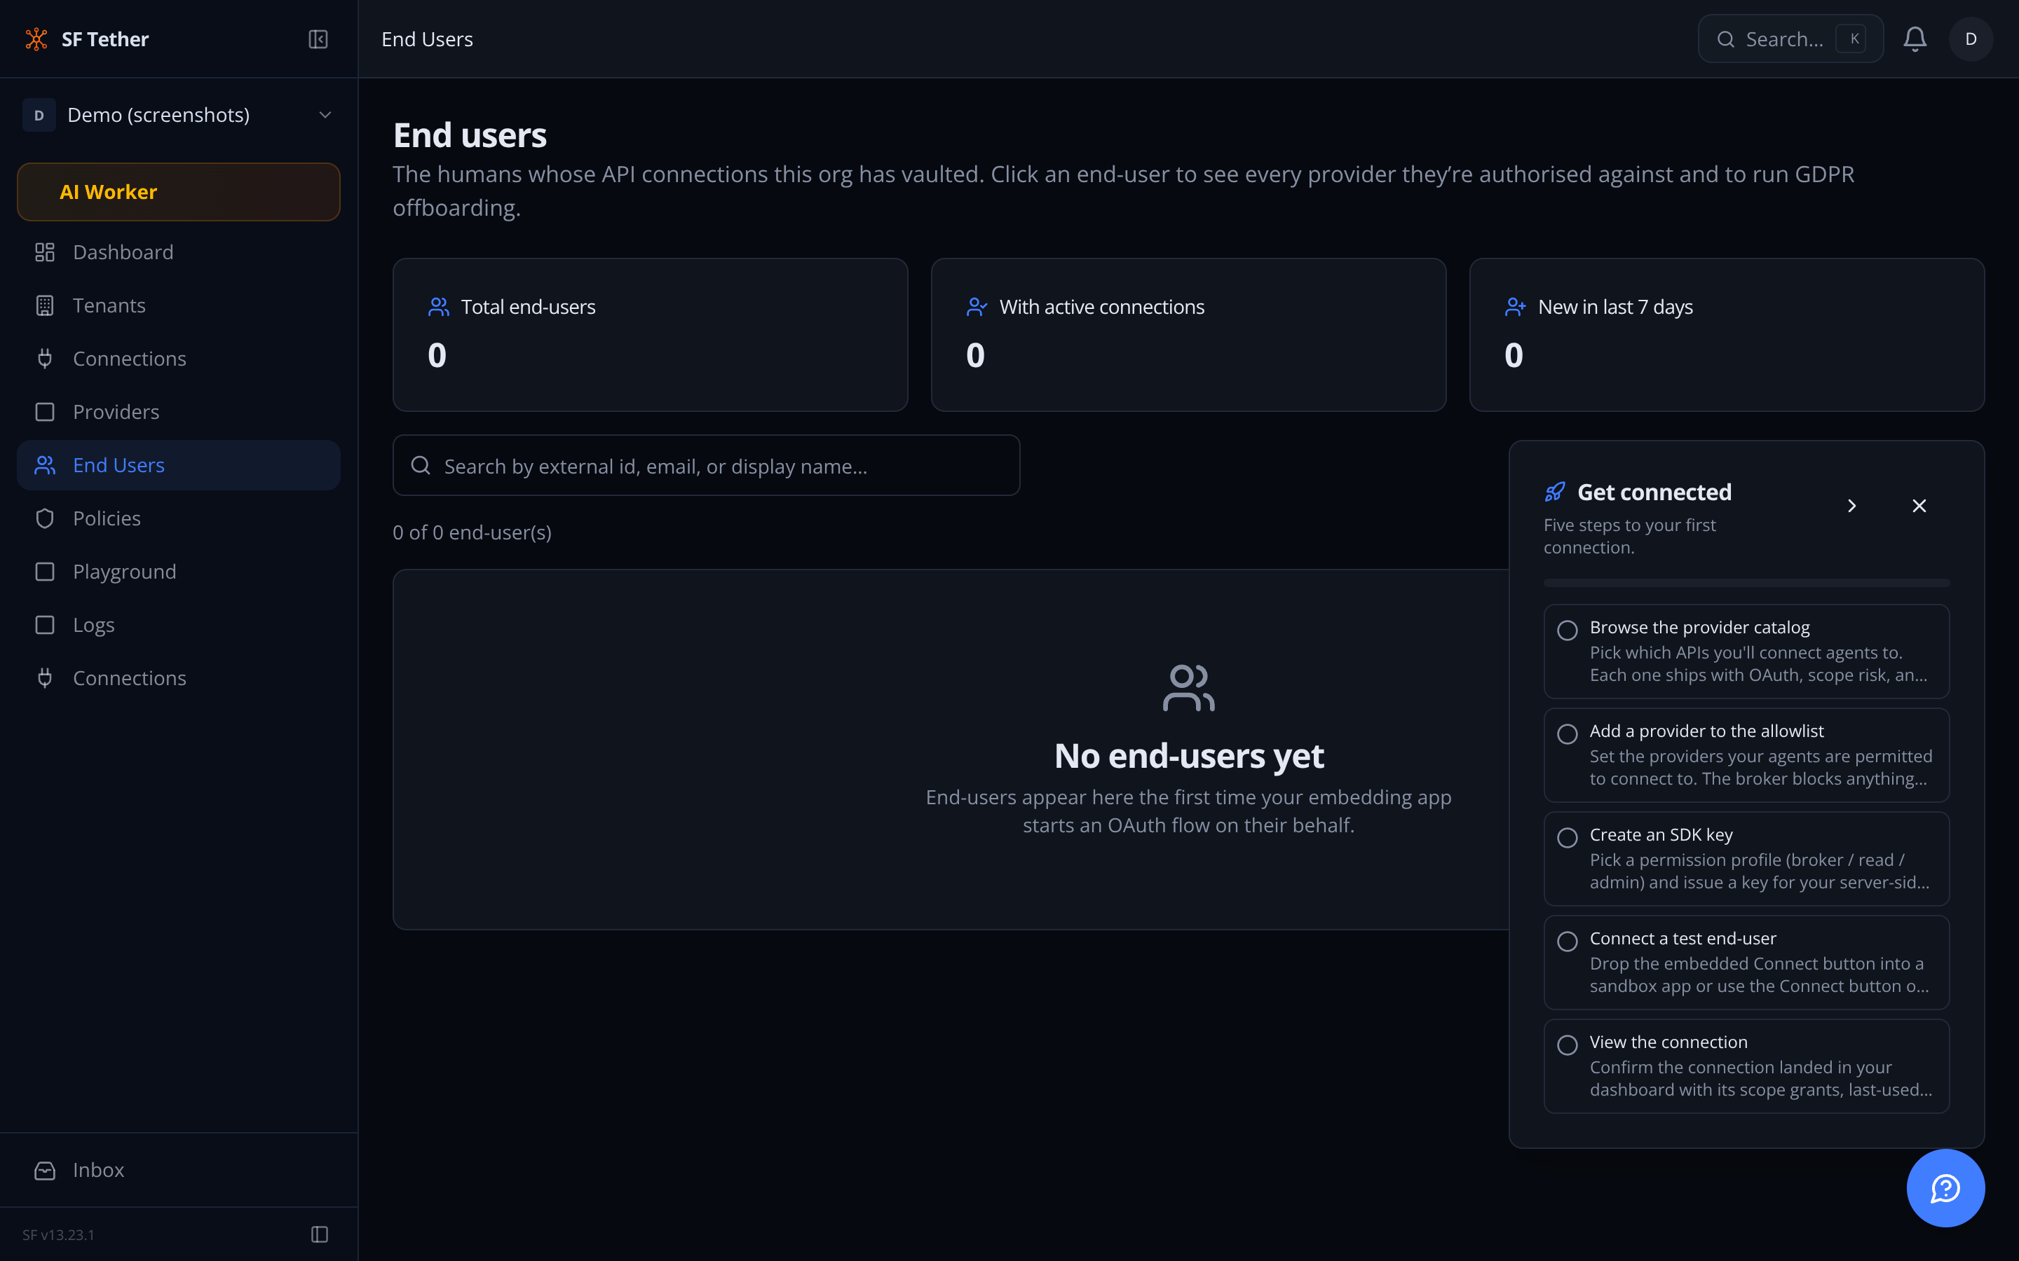The image size is (2019, 1261).
Task: Click the global Search box in header
Action: (1790, 39)
